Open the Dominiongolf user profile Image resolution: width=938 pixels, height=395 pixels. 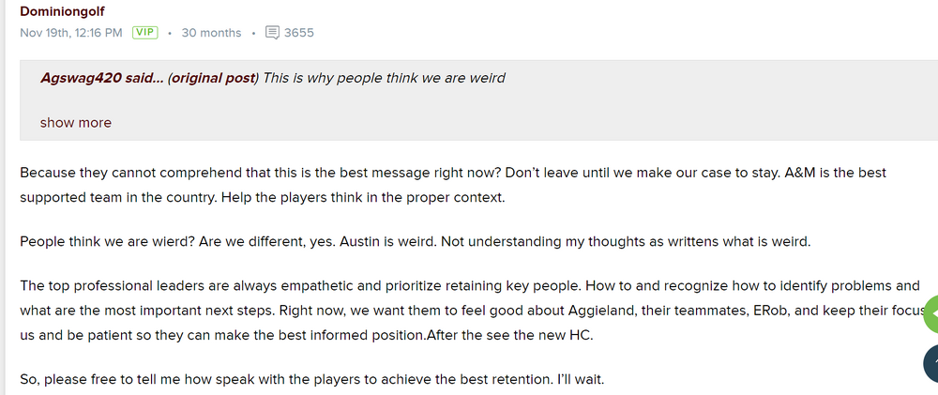[64, 11]
